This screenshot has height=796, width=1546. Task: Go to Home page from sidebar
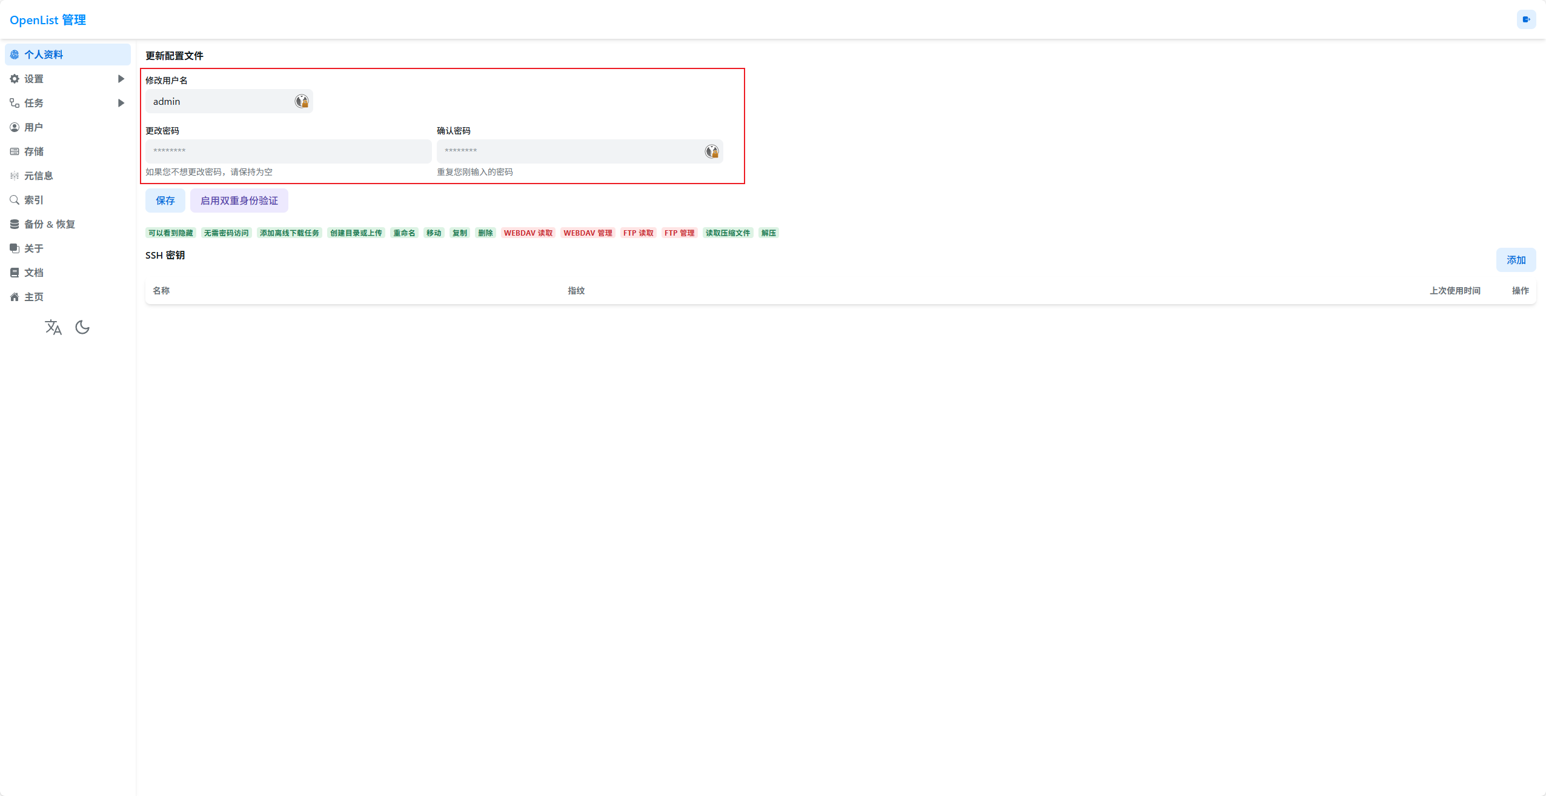coord(33,297)
